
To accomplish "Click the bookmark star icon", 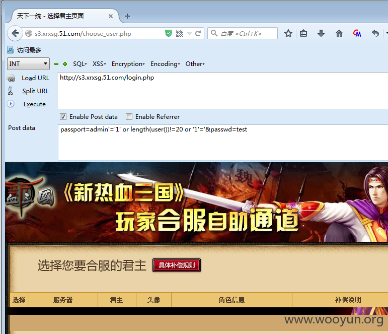I will pos(288,33).
